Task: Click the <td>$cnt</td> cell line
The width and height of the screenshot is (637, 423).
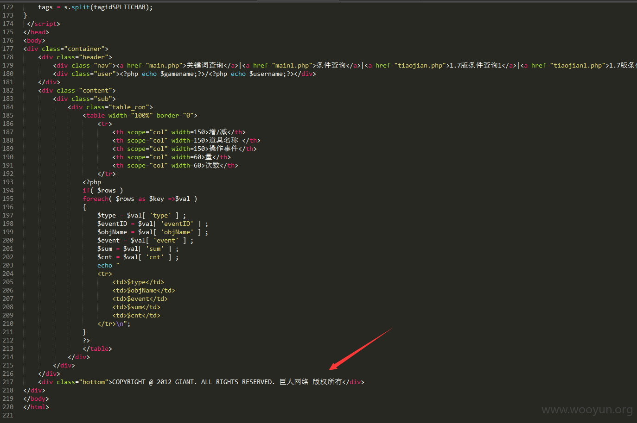Action: coord(136,315)
